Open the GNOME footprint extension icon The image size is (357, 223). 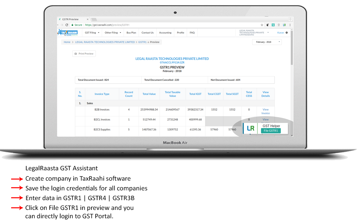(x=267, y=25)
